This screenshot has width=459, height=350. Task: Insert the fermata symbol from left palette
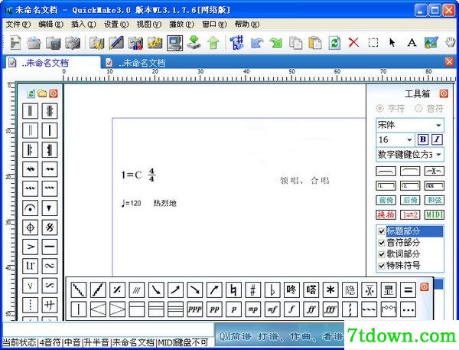pos(30,208)
